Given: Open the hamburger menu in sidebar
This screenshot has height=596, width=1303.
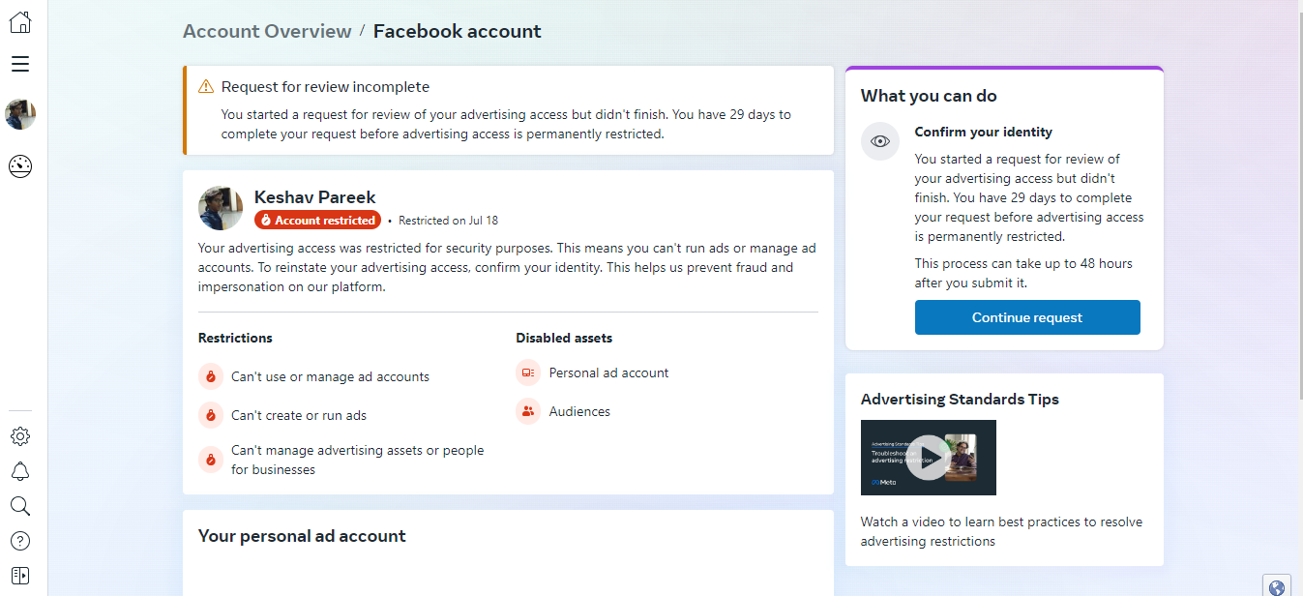Looking at the screenshot, I should [20, 64].
